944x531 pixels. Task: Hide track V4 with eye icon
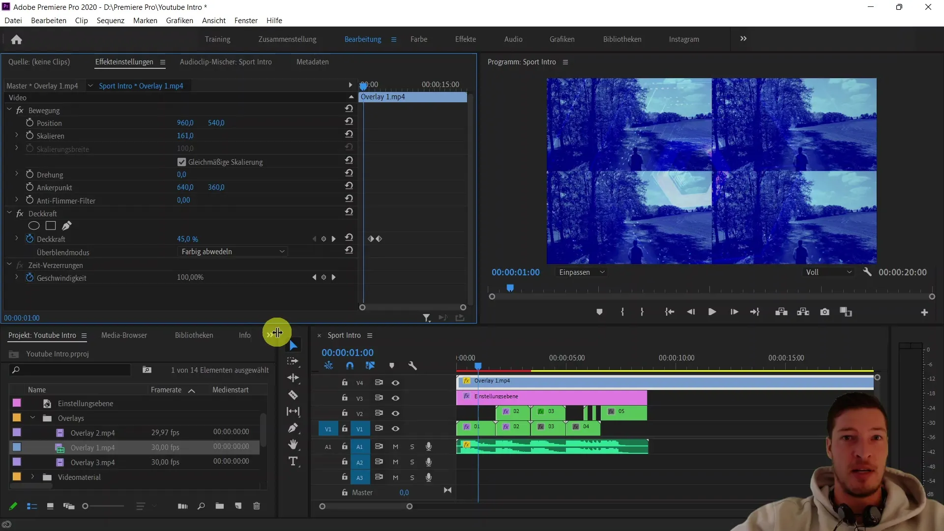click(395, 383)
